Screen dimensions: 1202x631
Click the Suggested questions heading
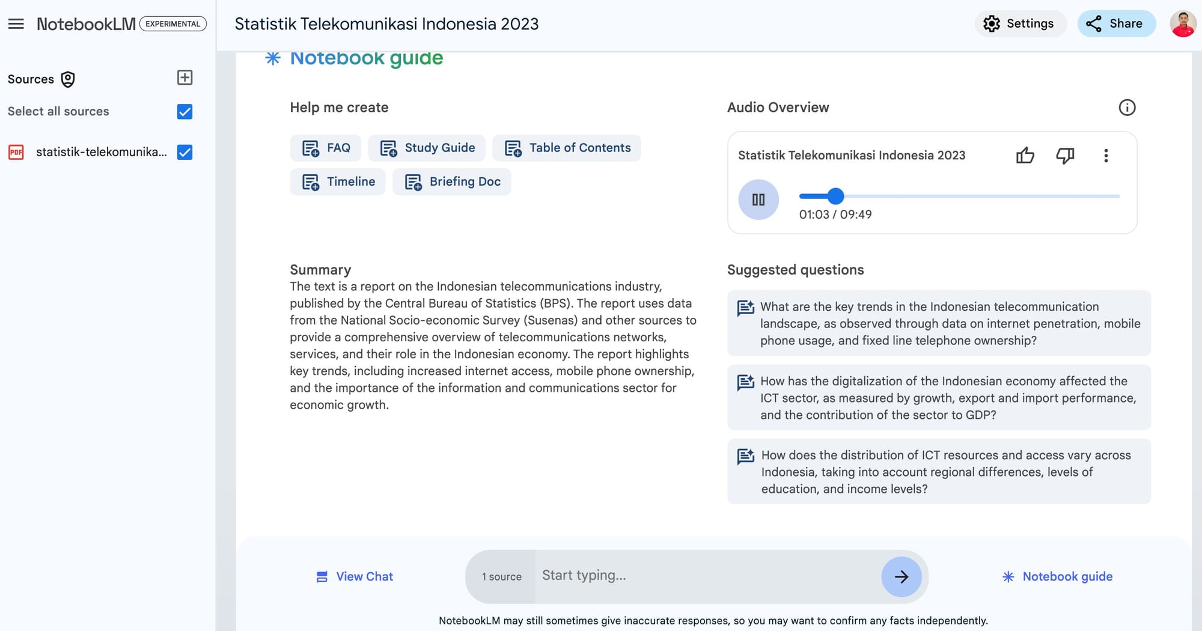(795, 270)
